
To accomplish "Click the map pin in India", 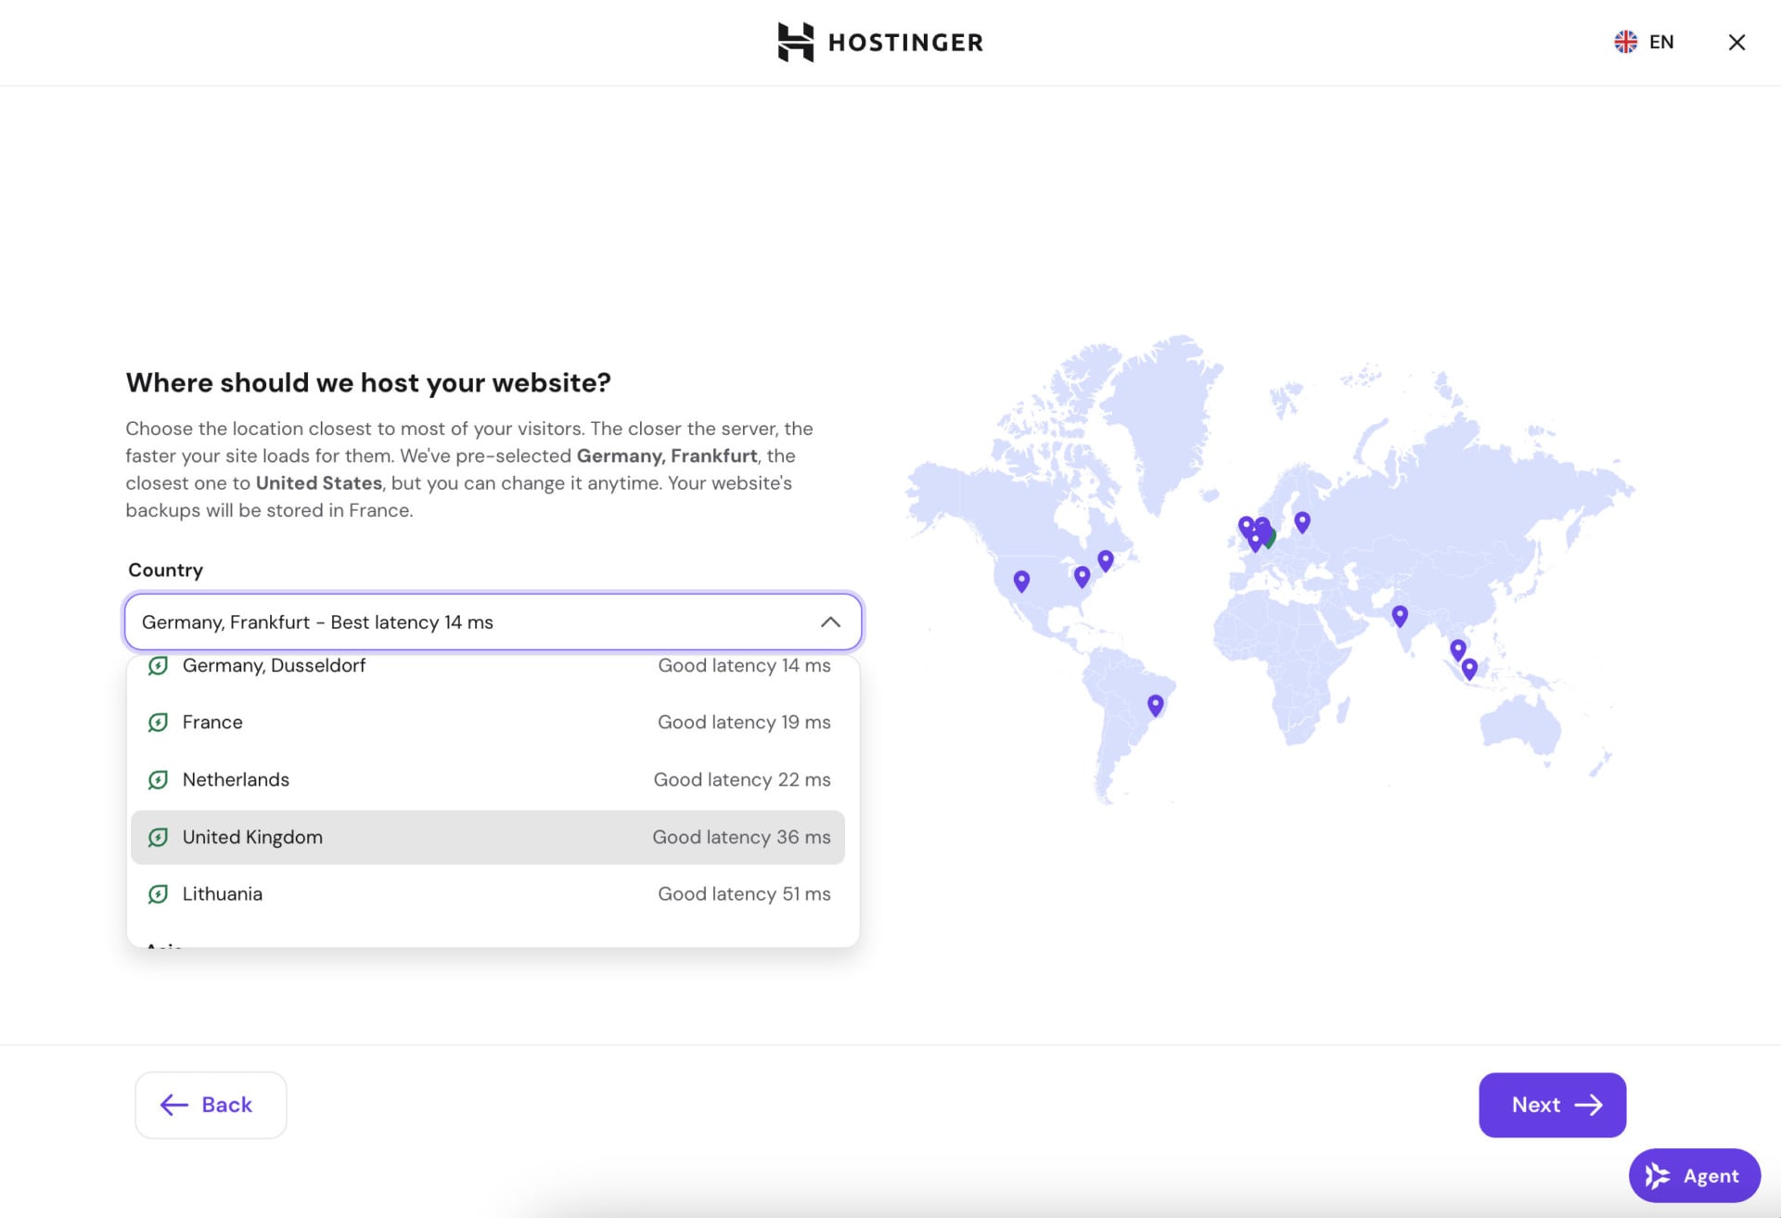I will point(1400,615).
